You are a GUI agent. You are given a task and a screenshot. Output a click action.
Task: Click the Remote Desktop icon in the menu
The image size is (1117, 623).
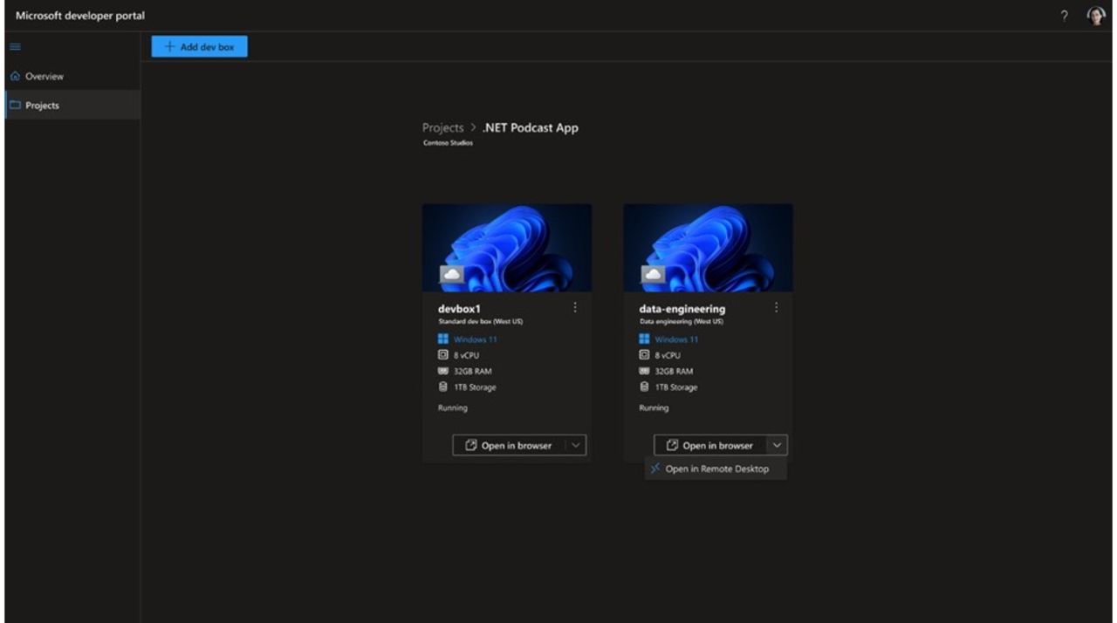(655, 469)
